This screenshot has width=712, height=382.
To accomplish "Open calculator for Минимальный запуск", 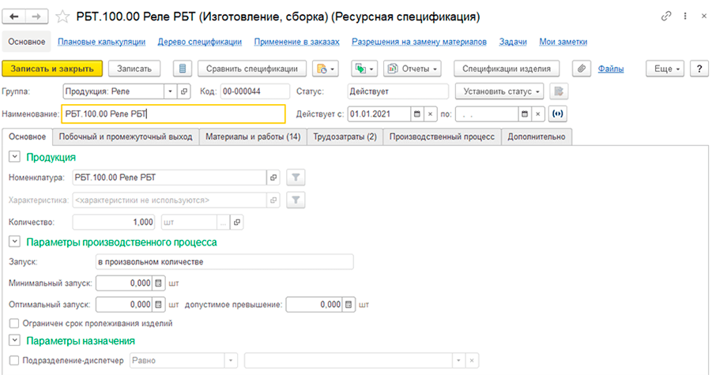I will click(158, 283).
